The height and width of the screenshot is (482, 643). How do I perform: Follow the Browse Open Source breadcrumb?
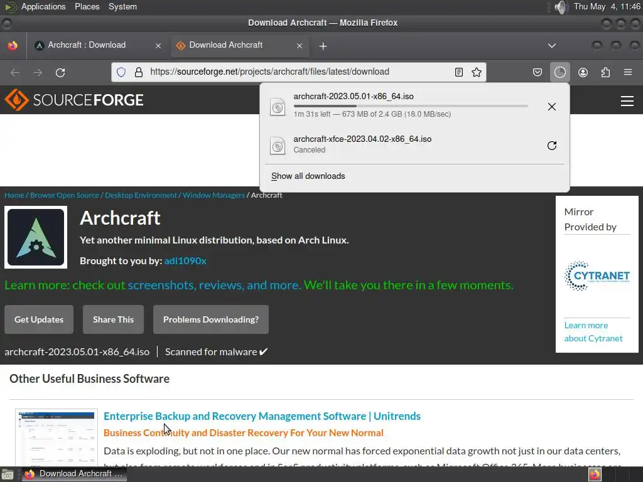tap(65, 195)
